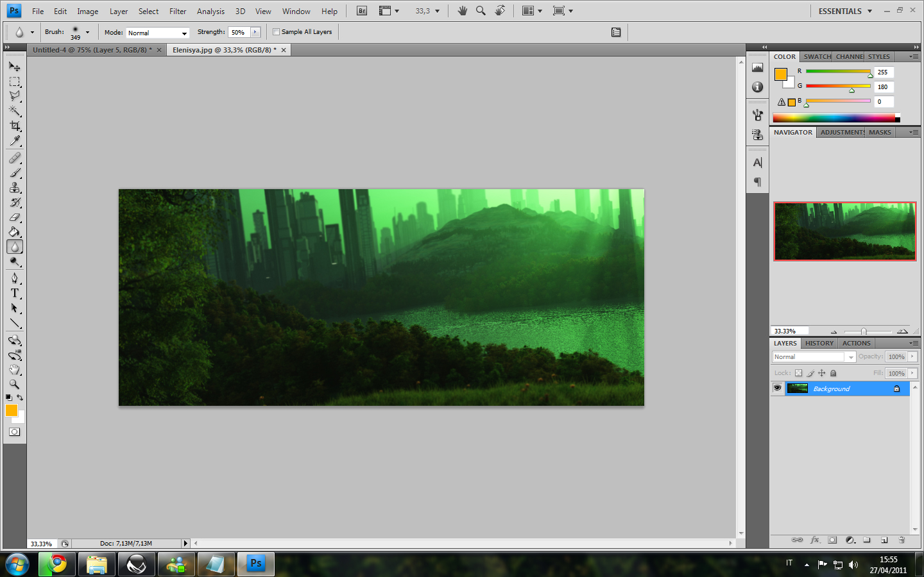Viewport: 924px width, 577px height.
Task: Toggle lock image pixels
Action: pyautogui.click(x=810, y=373)
